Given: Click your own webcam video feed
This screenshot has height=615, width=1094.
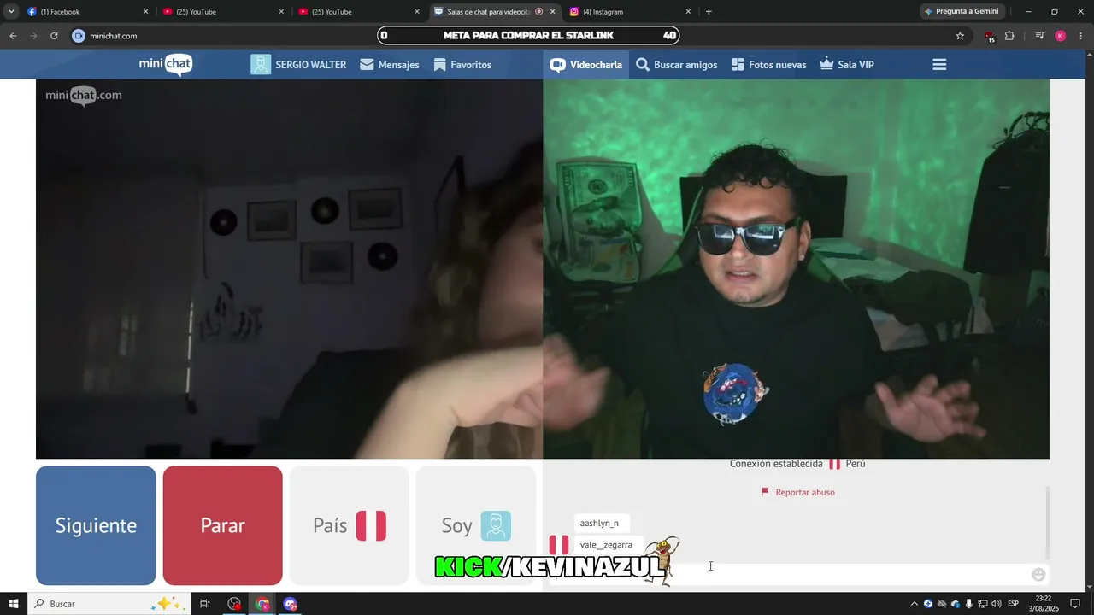Looking at the screenshot, I should tap(796, 269).
